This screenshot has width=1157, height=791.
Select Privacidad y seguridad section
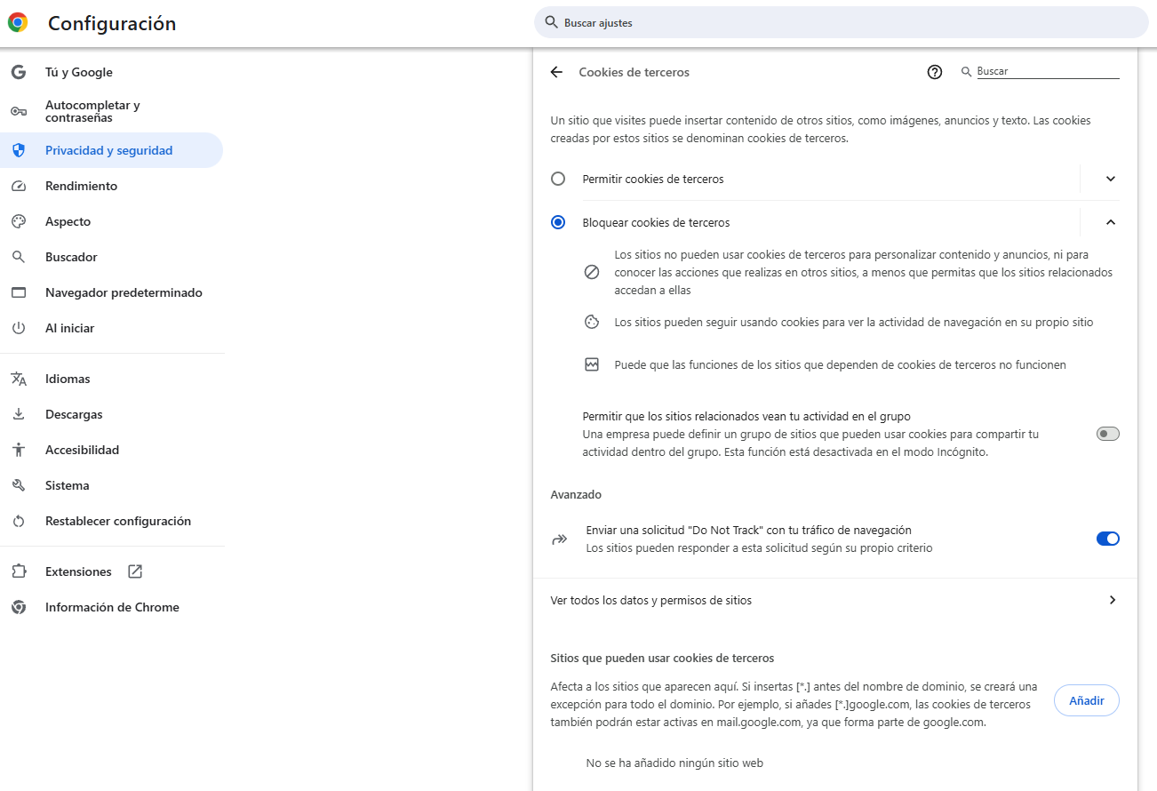pyautogui.click(x=107, y=150)
